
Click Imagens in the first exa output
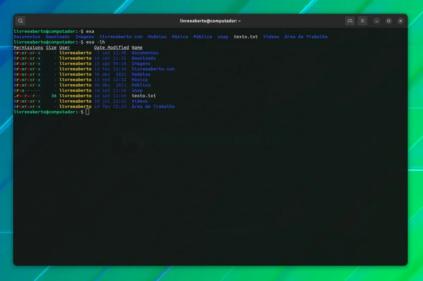click(x=85, y=37)
